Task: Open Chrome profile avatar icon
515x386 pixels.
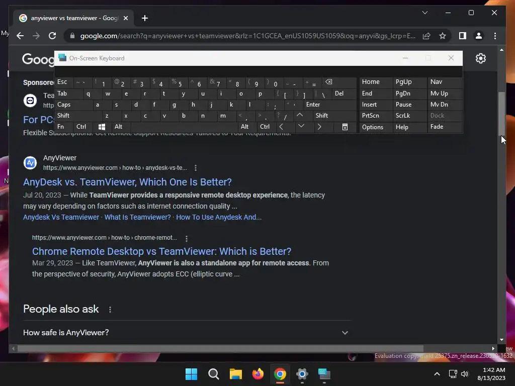Action: click(x=479, y=36)
